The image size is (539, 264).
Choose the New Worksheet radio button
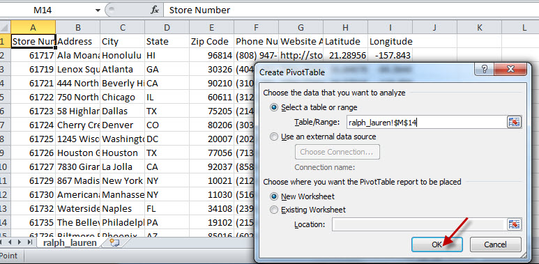click(x=274, y=196)
